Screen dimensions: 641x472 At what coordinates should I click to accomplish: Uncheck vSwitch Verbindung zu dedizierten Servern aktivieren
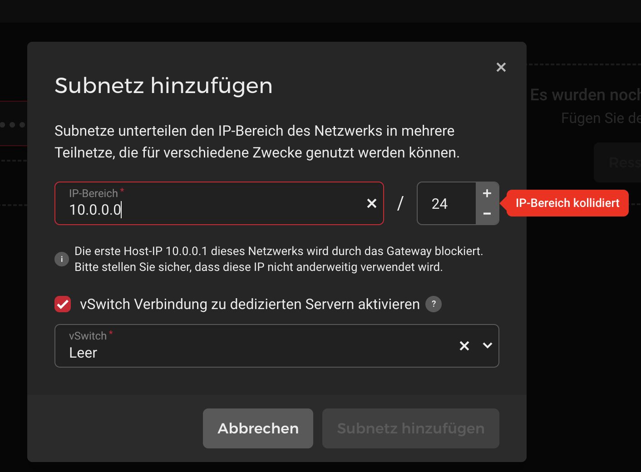[63, 304]
